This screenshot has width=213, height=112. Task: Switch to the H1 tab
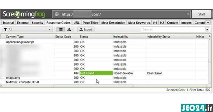tap(155, 23)
